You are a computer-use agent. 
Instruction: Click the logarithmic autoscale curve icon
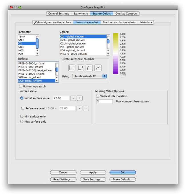coord(89,68)
